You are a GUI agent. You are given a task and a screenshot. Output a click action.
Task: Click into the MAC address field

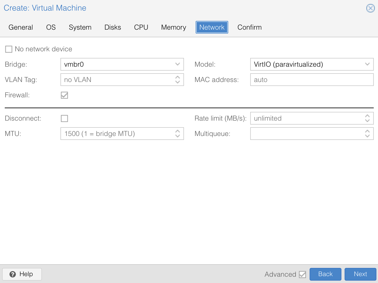pyautogui.click(x=311, y=80)
